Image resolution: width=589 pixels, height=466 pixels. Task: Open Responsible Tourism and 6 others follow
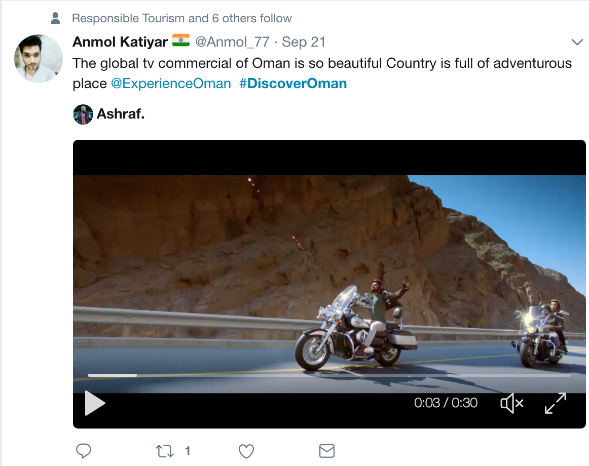(182, 18)
